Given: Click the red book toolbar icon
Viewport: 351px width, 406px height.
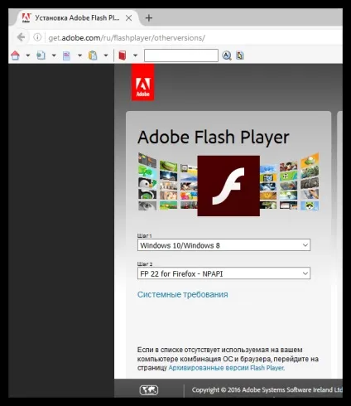Looking at the screenshot, I should pos(123,56).
